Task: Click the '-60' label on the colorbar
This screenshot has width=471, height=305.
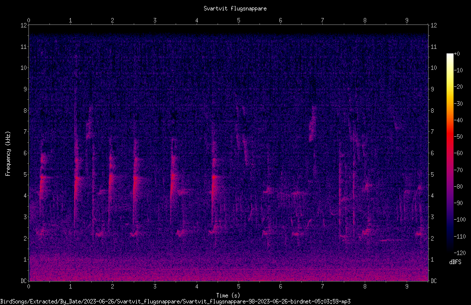Action: click(x=458, y=153)
